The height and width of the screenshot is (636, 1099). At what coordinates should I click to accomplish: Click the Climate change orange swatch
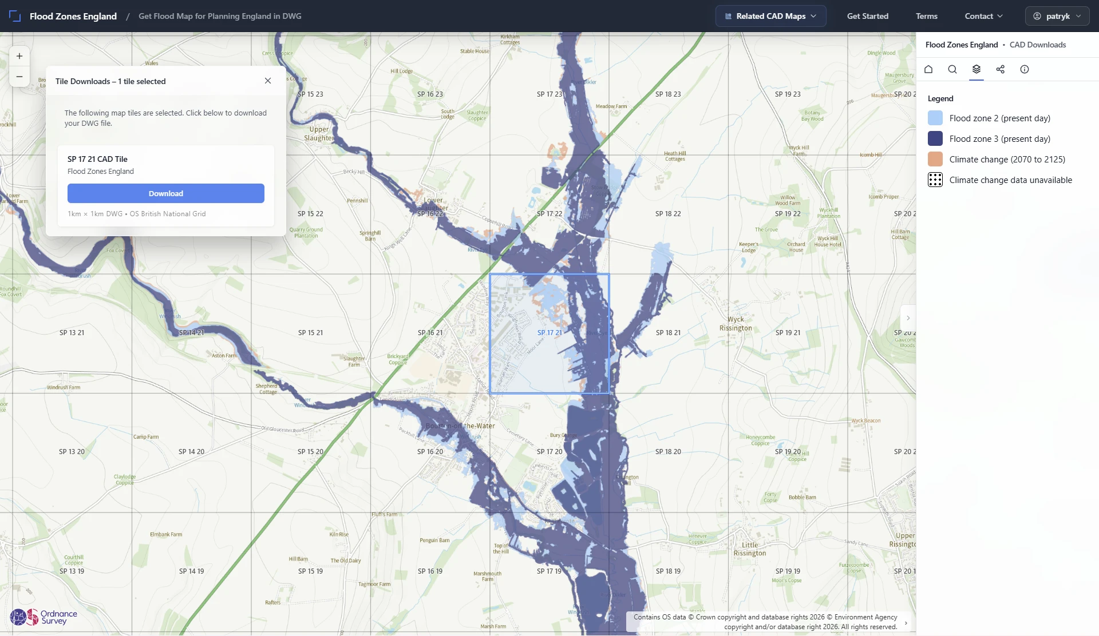935,160
